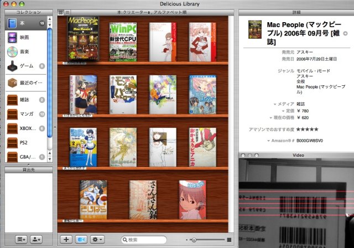Image resolution: width=354 pixels, height=248 pixels.
Task: Open the 最近のイ… recent items box
Action: [26, 82]
